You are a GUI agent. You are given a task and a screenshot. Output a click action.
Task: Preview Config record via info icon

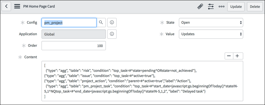point(112,22)
